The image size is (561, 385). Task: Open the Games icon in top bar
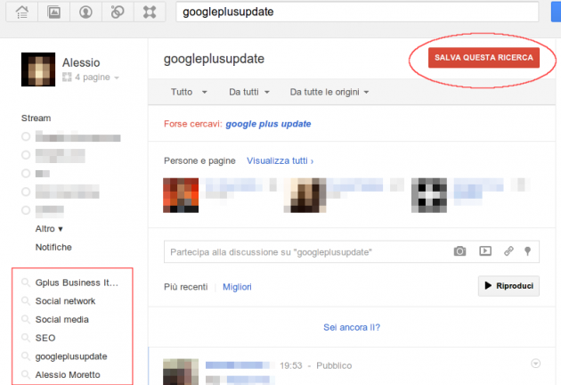[150, 12]
